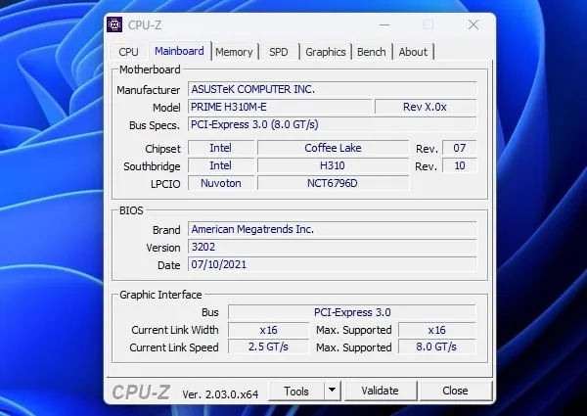Click Max. Supported link width x16 value
The width and height of the screenshot is (587, 416).
pos(437,330)
